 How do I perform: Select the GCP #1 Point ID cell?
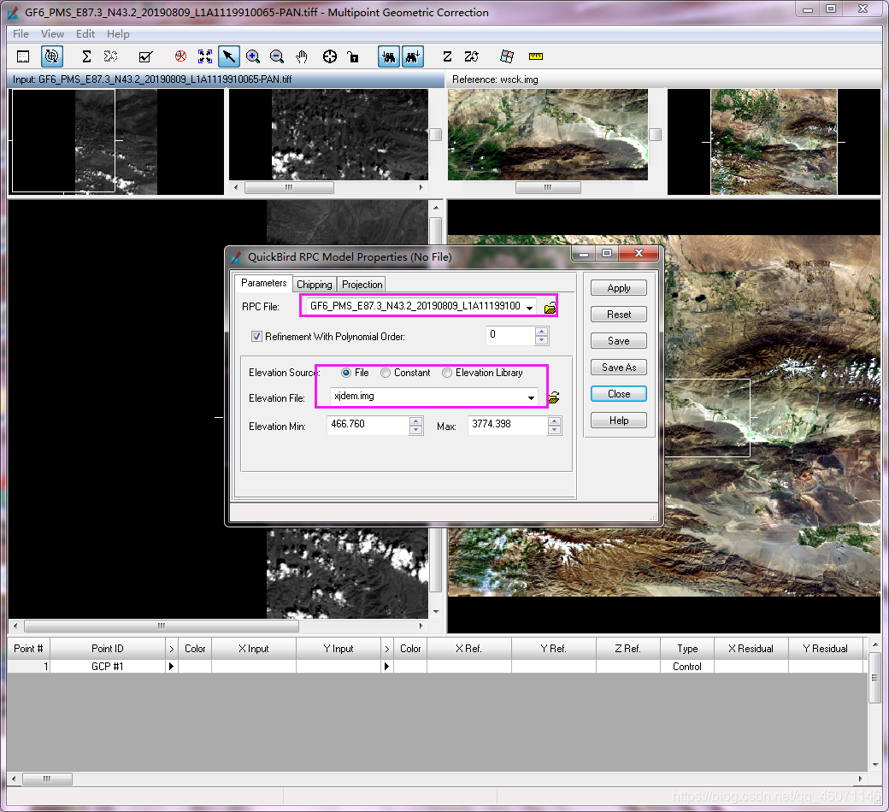[x=108, y=667]
